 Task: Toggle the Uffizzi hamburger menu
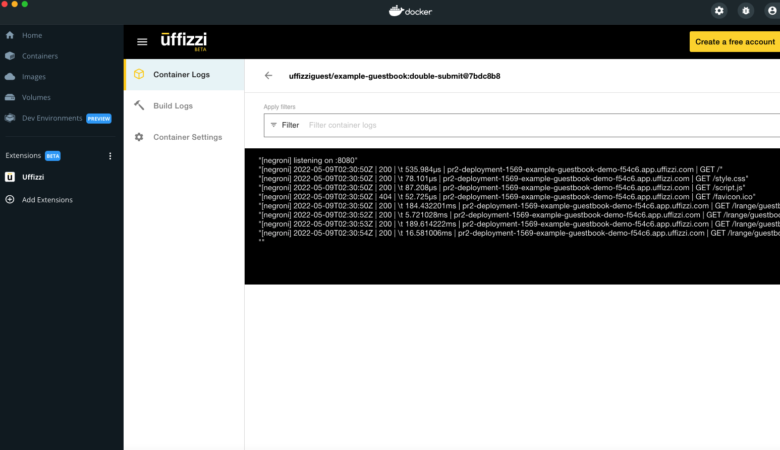click(x=142, y=42)
